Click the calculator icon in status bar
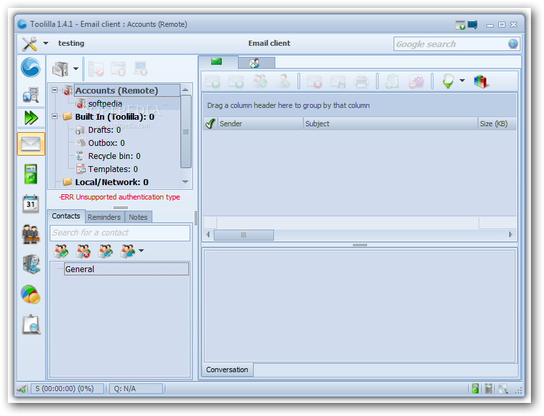The image size is (544, 416). (x=488, y=389)
